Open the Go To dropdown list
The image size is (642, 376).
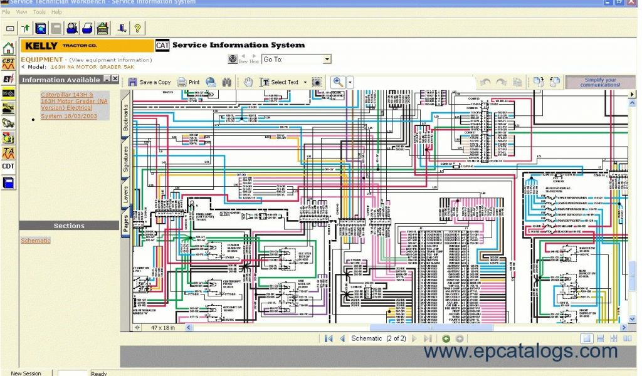click(327, 60)
